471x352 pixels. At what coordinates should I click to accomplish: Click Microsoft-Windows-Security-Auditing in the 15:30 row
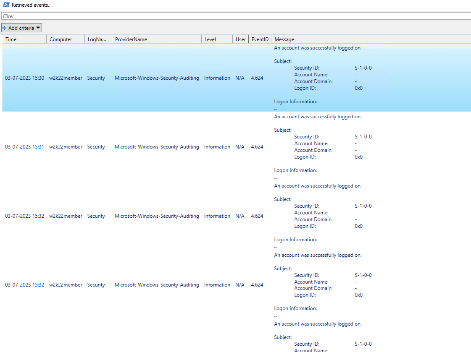157,78
